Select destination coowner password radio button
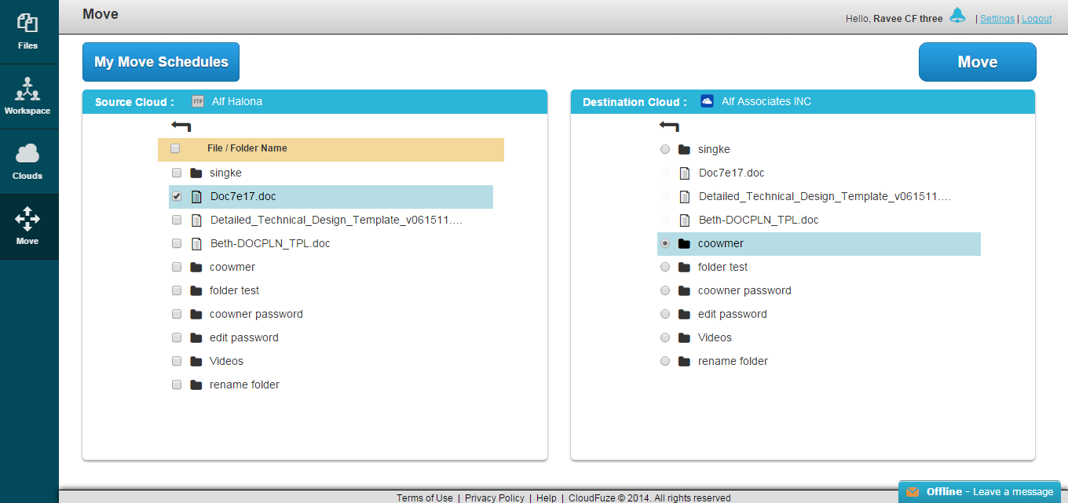This screenshot has width=1068, height=503. pos(665,290)
